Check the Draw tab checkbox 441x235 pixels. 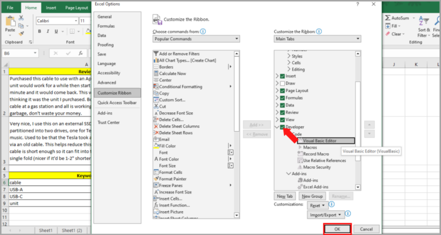click(282, 83)
